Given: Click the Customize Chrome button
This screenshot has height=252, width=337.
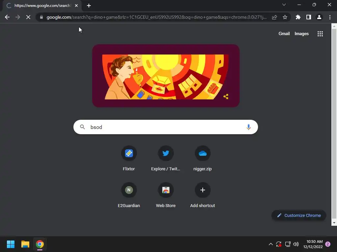Looking at the screenshot, I should (299, 215).
